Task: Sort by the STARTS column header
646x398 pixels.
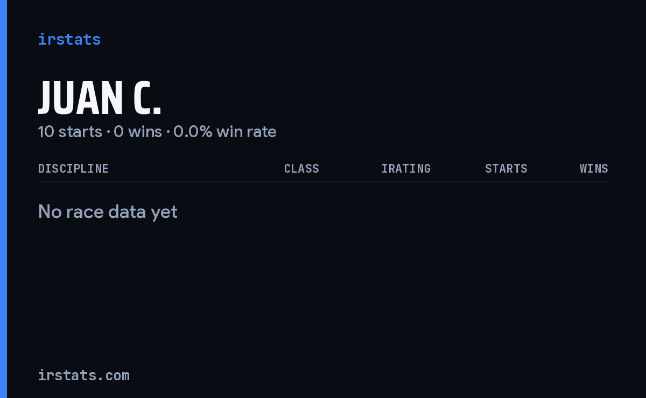Action: 506,169
